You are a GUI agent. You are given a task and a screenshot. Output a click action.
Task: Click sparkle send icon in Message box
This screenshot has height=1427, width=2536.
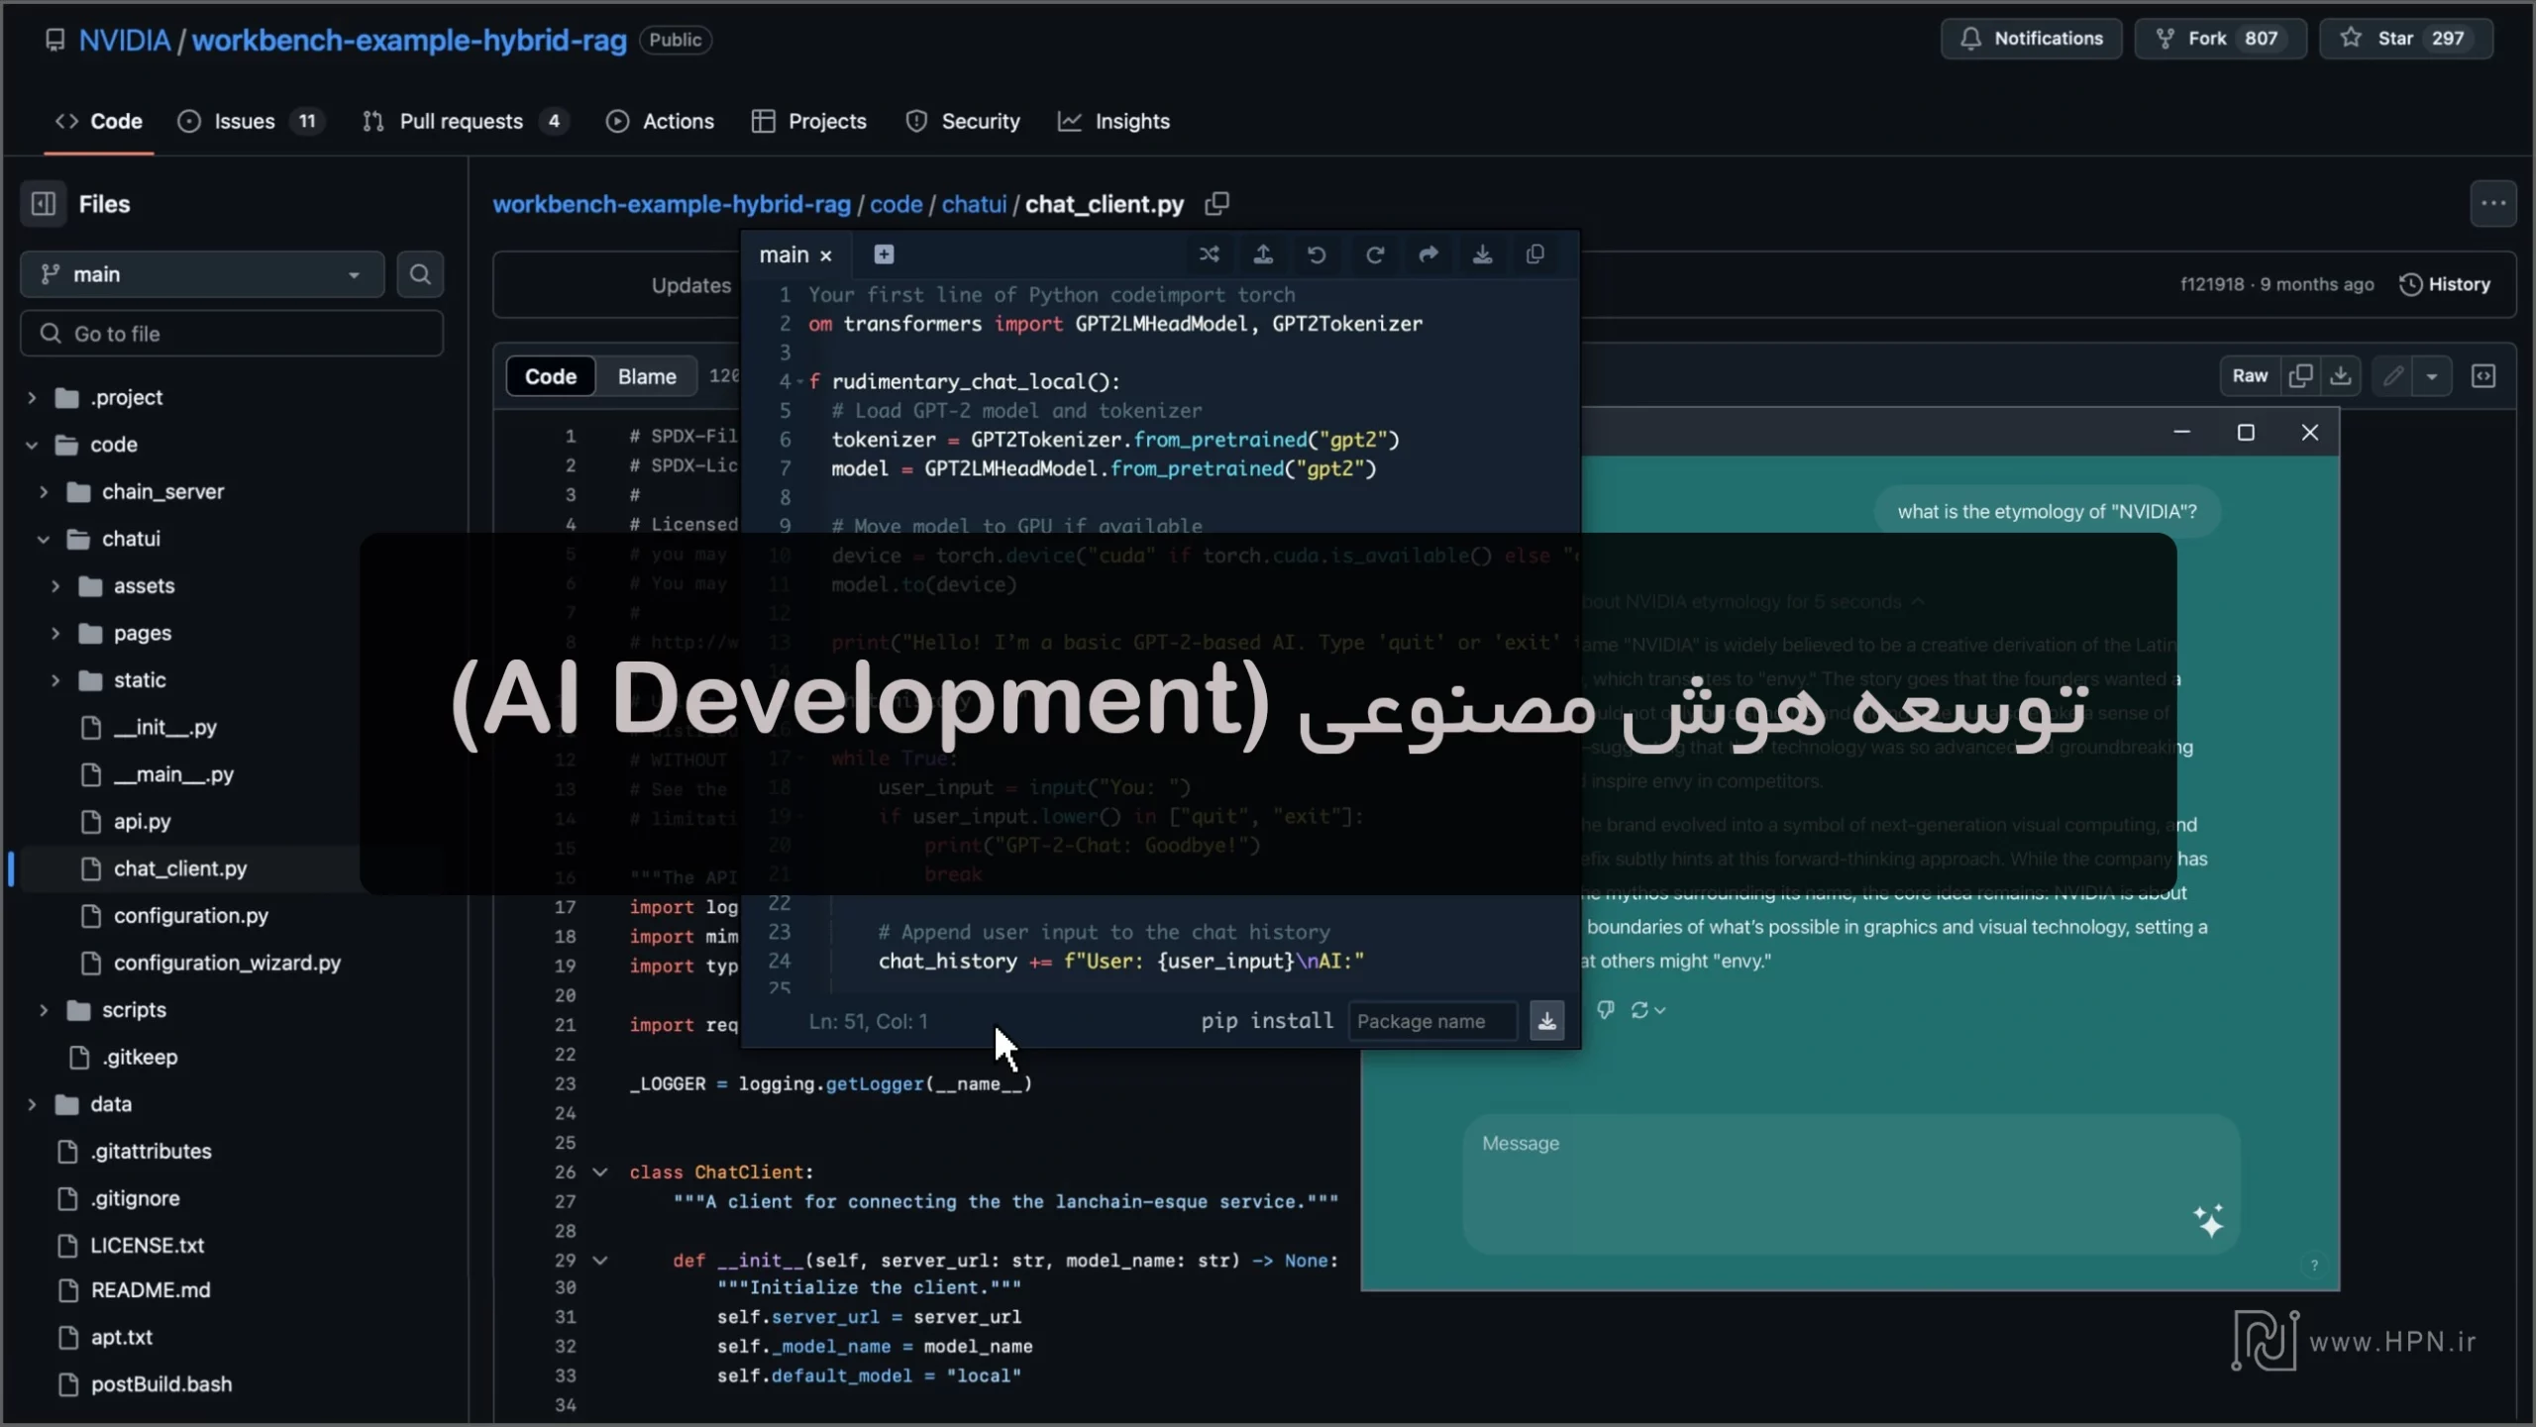click(2208, 1221)
